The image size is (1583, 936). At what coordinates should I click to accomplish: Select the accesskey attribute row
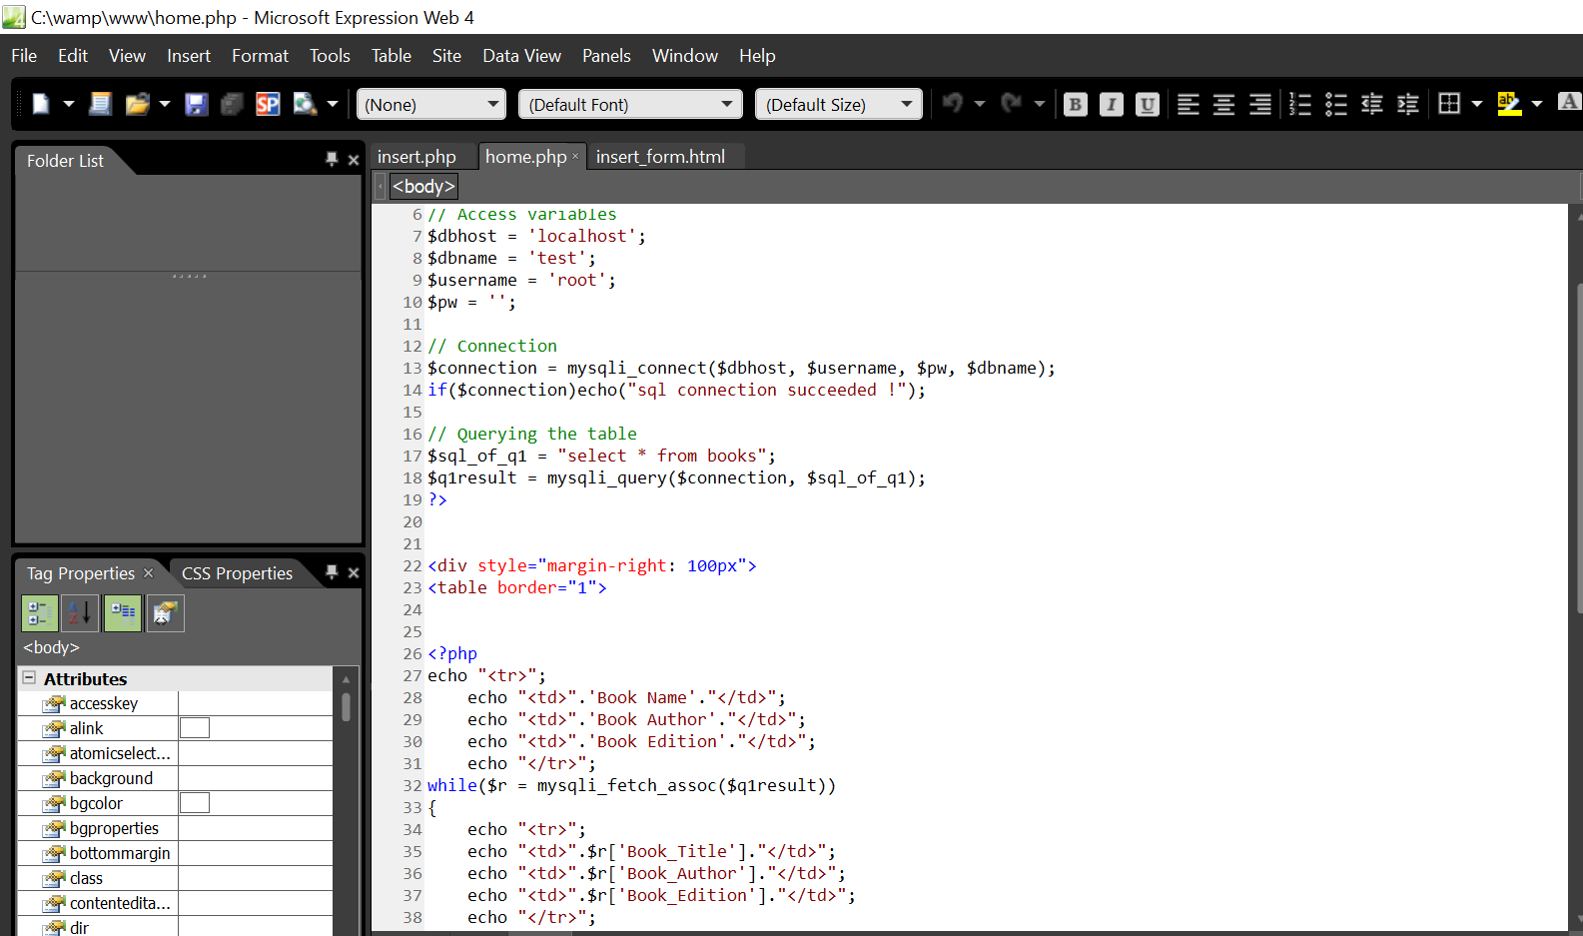pyautogui.click(x=176, y=703)
